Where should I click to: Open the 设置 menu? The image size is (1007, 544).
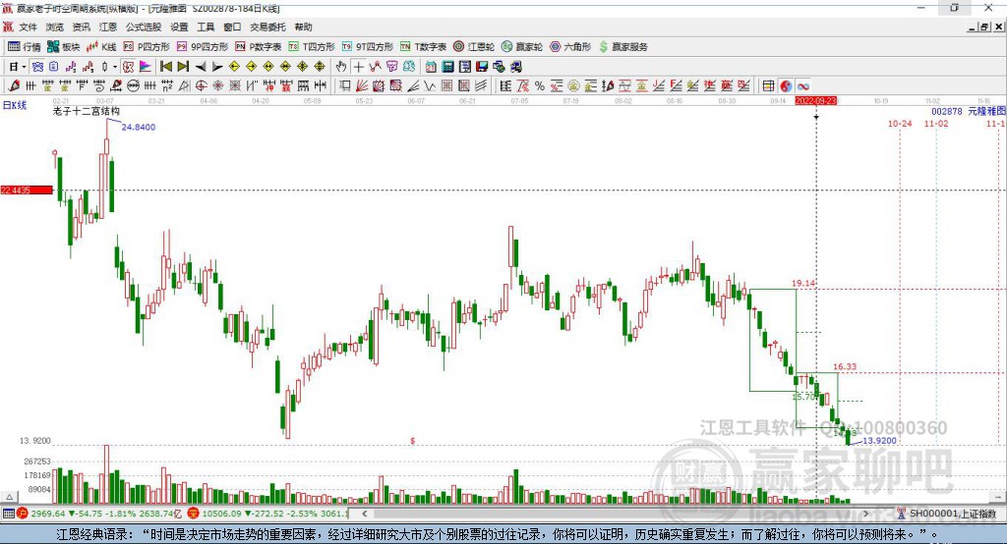179,27
